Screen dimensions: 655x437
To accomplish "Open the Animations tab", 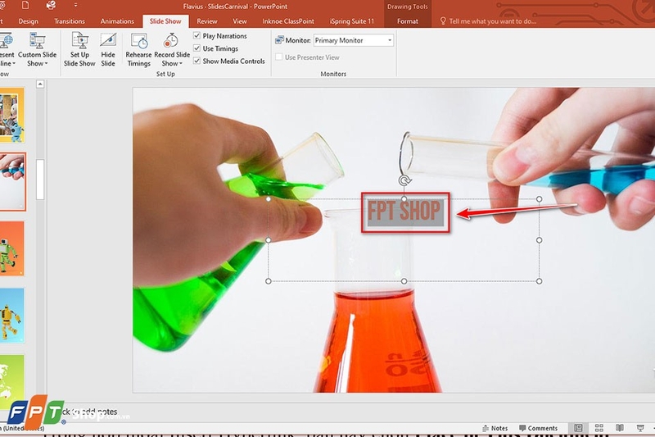I will pyautogui.click(x=117, y=21).
